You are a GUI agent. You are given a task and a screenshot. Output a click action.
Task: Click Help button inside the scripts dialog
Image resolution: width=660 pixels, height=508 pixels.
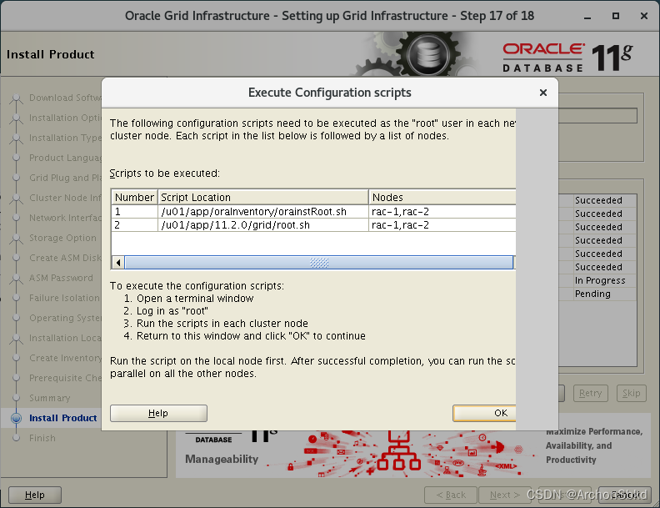coord(158,413)
